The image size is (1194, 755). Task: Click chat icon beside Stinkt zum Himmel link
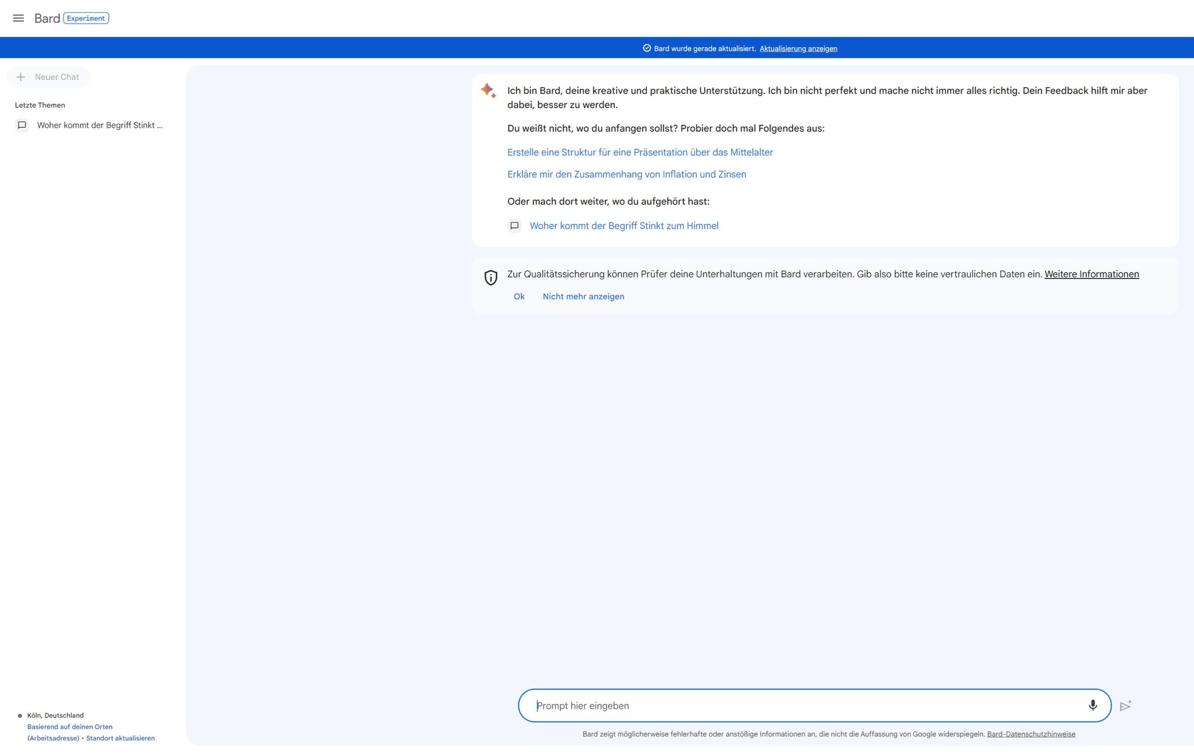pos(515,226)
